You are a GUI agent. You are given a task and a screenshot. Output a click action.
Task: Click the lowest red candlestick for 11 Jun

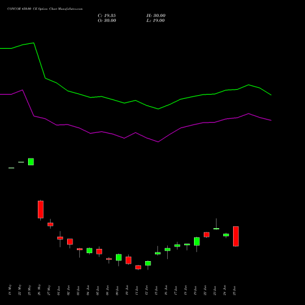tap(138, 267)
